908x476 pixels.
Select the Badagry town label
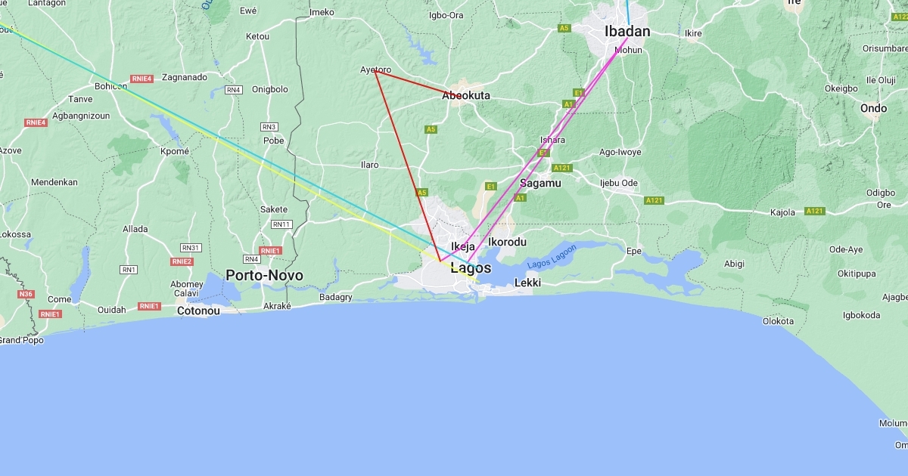point(336,297)
